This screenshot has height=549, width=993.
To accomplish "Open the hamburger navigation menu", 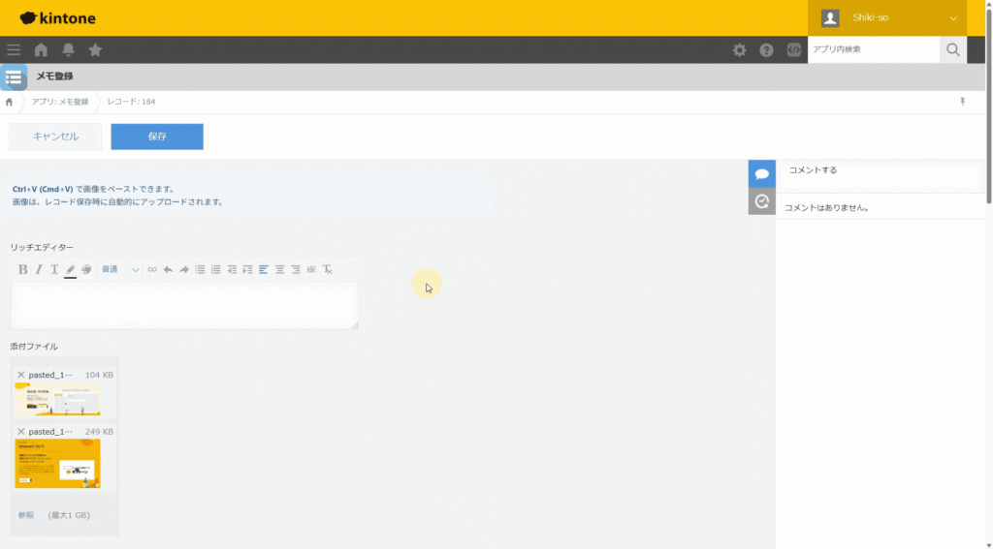I will 14,50.
